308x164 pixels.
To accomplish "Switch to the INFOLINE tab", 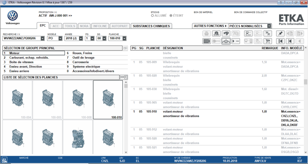I will click(x=100, y=26).
